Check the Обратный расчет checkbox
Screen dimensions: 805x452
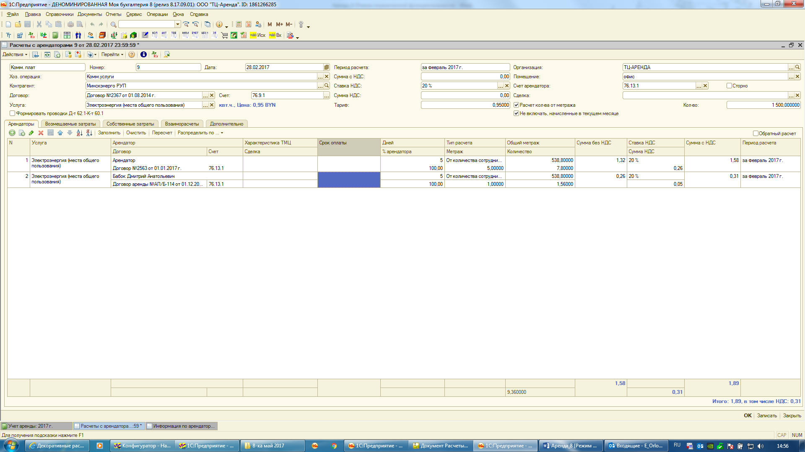click(x=756, y=134)
